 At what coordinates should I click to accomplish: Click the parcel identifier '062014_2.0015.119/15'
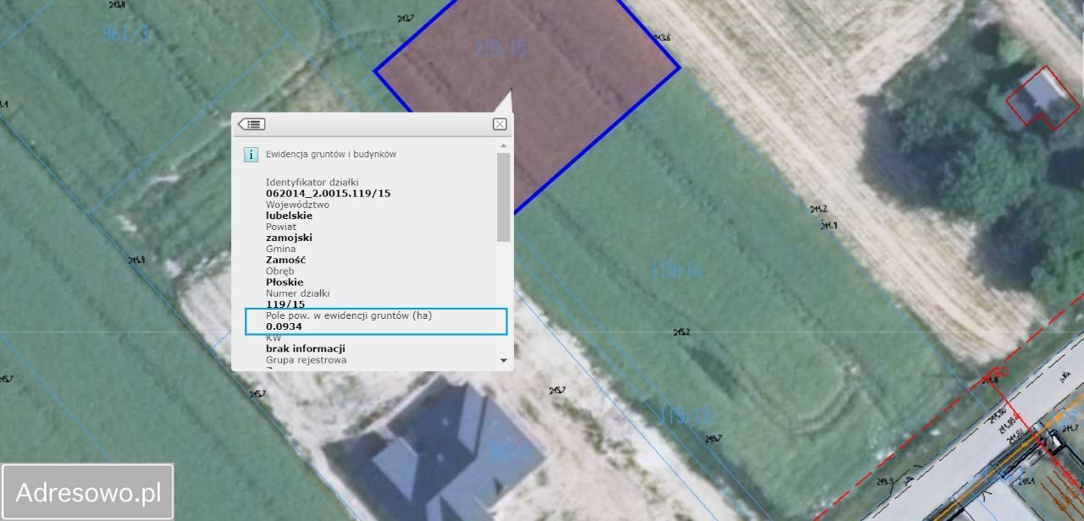329,194
